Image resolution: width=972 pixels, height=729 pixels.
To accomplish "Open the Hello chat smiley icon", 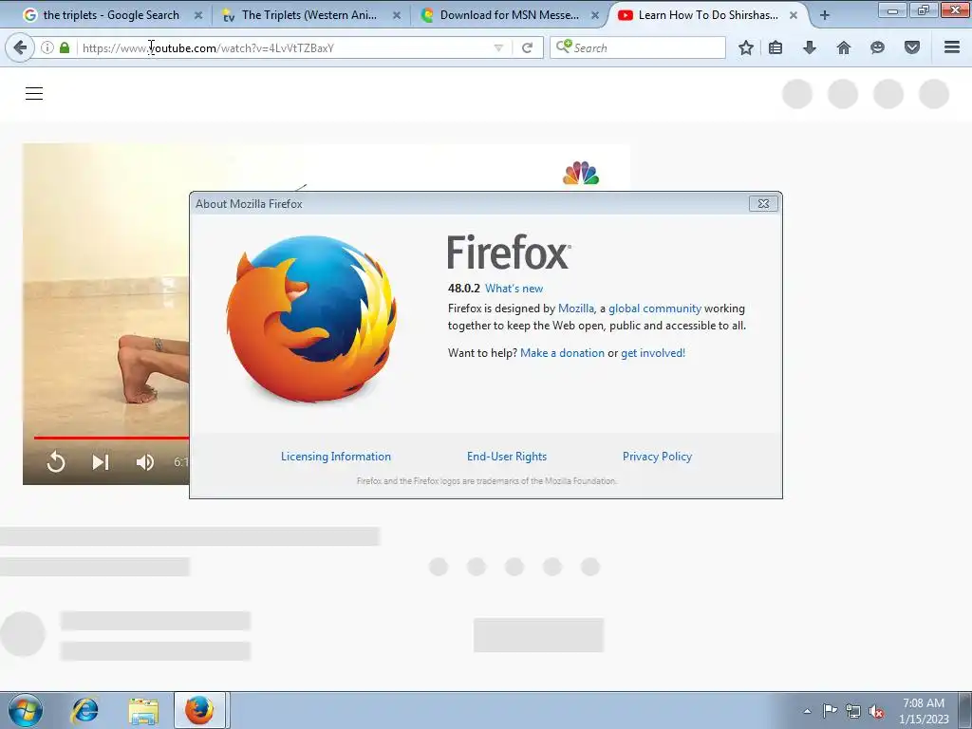I will coord(877,47).
